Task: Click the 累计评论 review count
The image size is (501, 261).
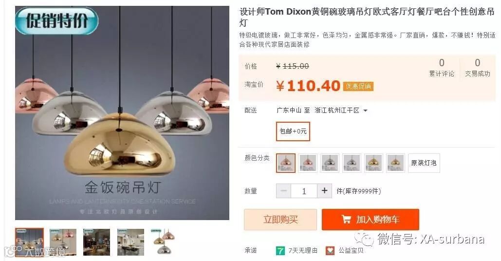Action: coord(442,67)
